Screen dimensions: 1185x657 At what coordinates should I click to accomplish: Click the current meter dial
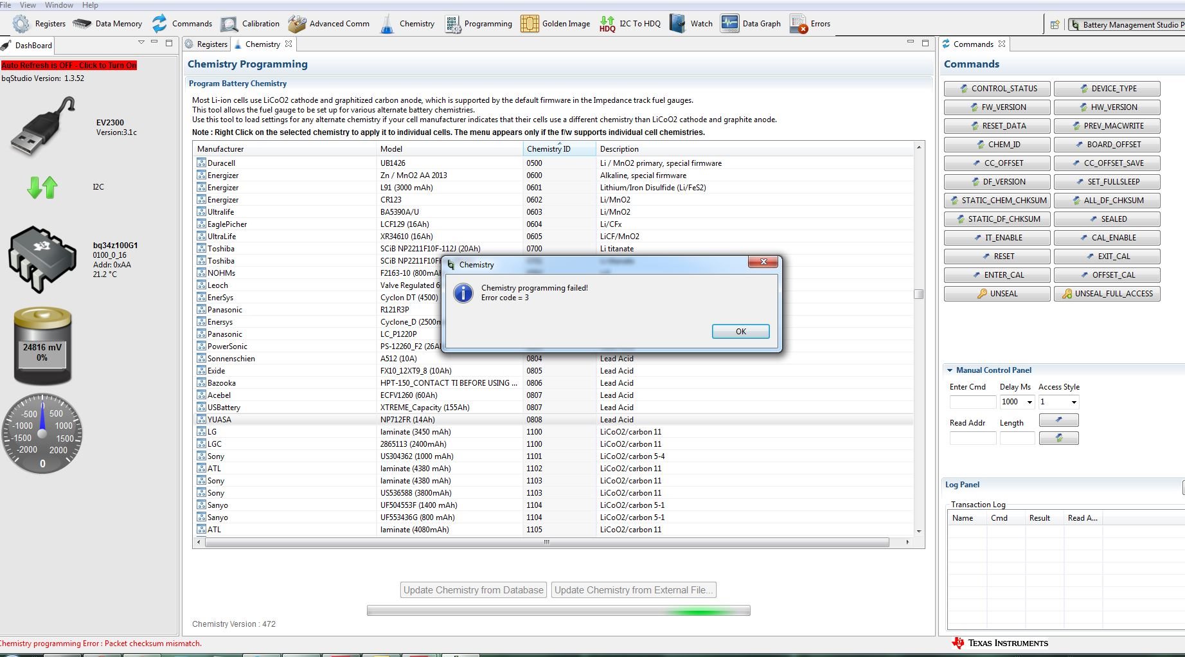(42, 433)
